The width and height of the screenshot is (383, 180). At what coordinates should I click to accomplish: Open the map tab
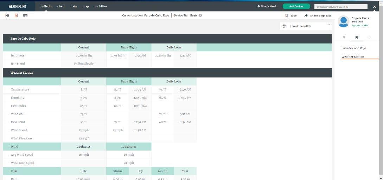(86, 6)
